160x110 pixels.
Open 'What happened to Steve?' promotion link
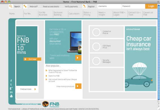63,71
